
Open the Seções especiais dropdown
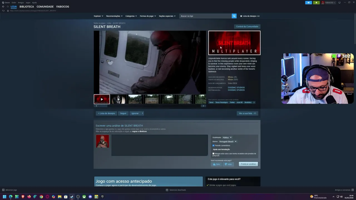167,16
